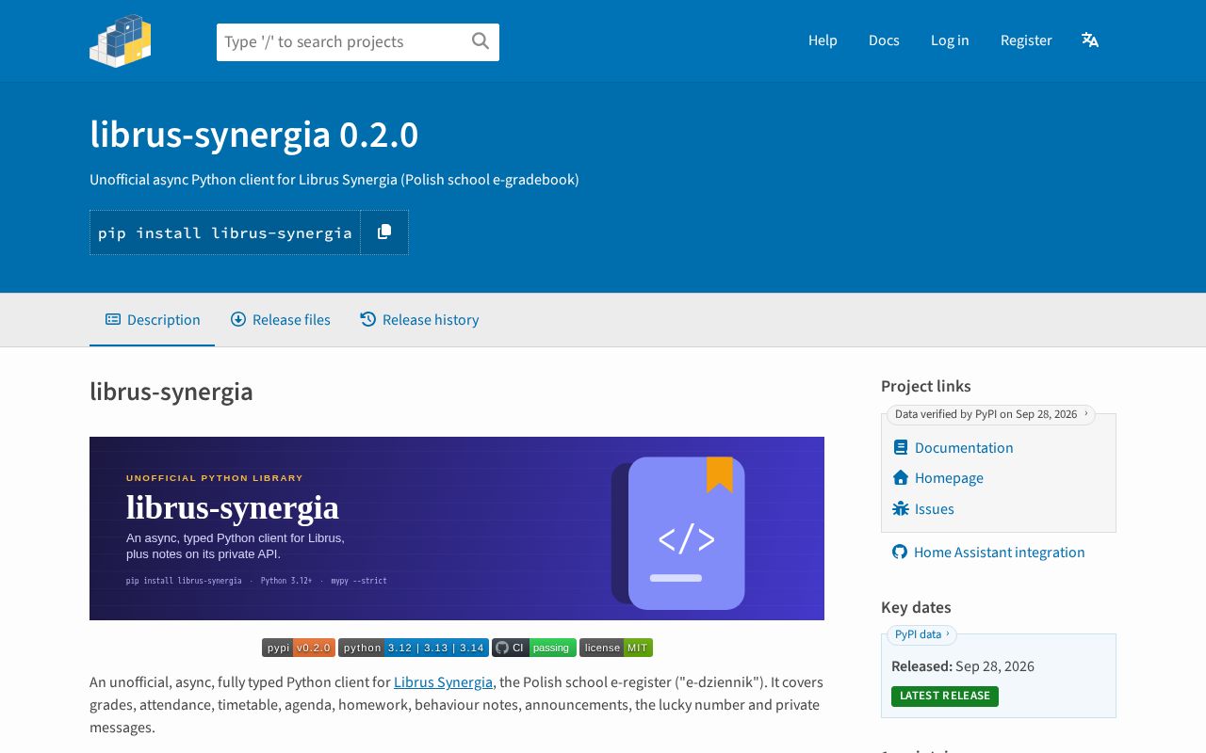Open the Register page
The width and height of the screenshot is (1206, 753).
[x=1026, y=40]
